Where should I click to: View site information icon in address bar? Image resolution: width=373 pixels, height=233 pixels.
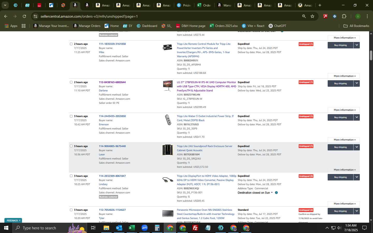(35, 16)
